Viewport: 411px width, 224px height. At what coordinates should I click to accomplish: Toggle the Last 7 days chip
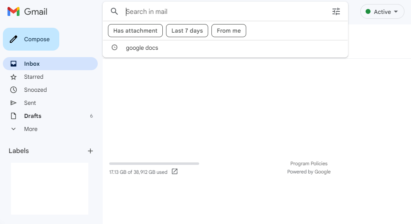click(187, 31)
